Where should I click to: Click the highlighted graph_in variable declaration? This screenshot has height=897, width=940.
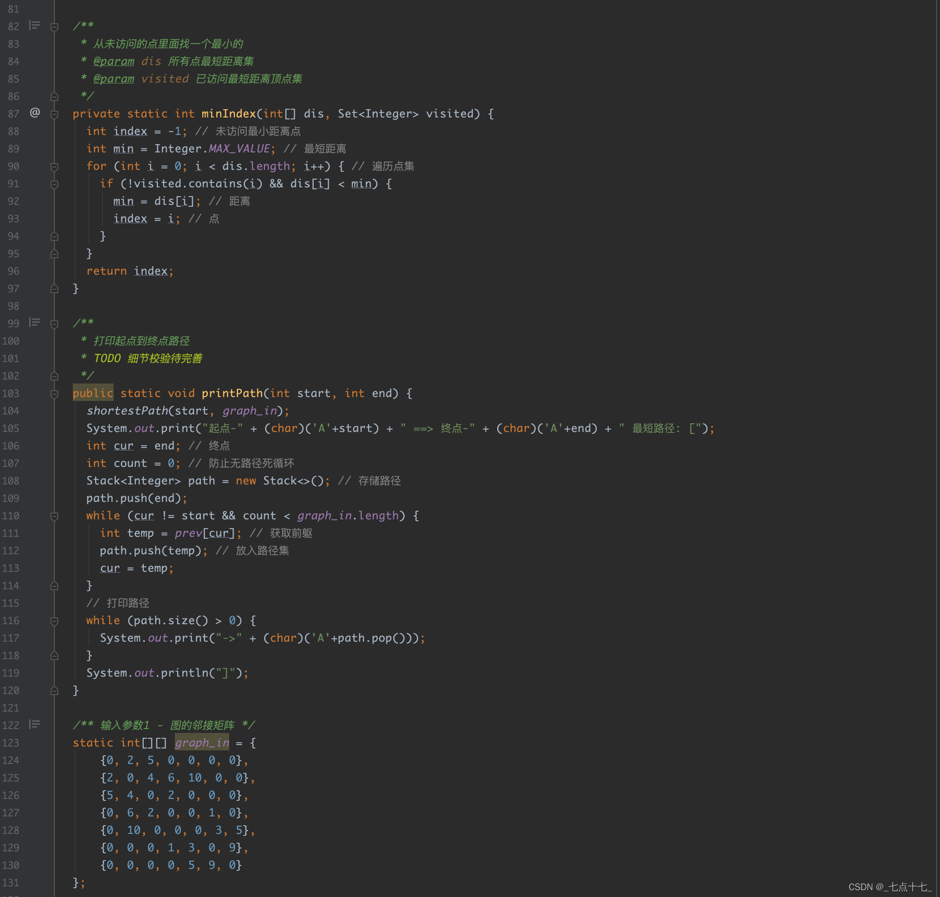click(201, 743)
